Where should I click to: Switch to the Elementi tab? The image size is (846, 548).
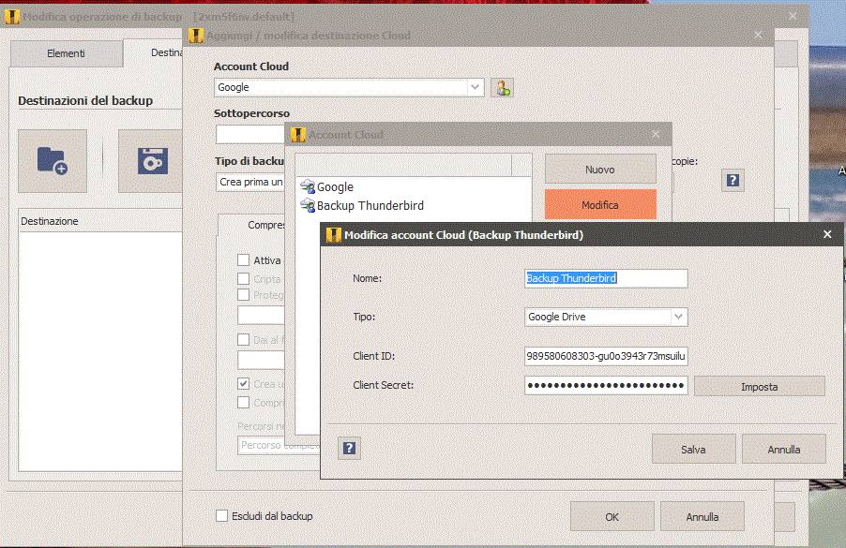tap(66, 53)
